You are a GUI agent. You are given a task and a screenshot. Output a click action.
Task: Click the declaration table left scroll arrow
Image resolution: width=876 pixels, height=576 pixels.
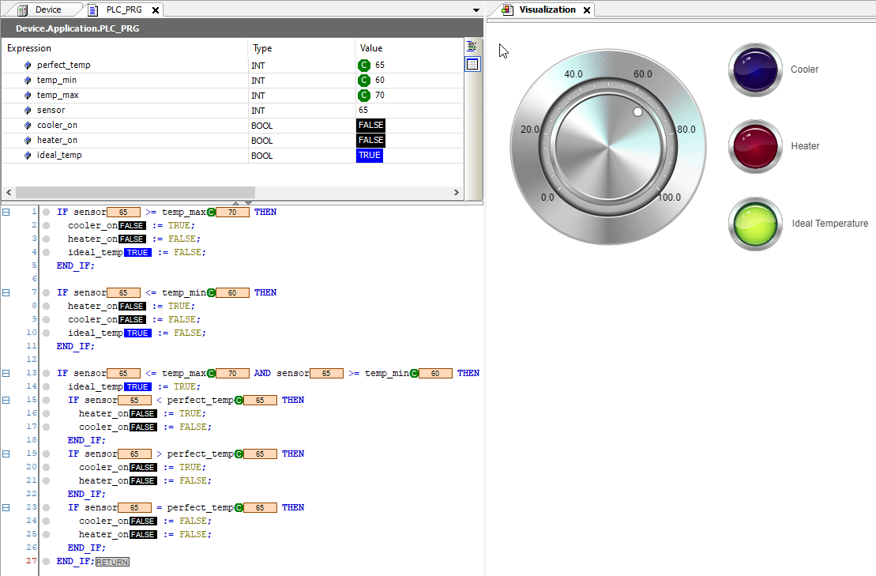[9, 192]
